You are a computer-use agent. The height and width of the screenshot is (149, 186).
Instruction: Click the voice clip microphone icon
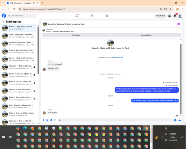pos(43,120)
